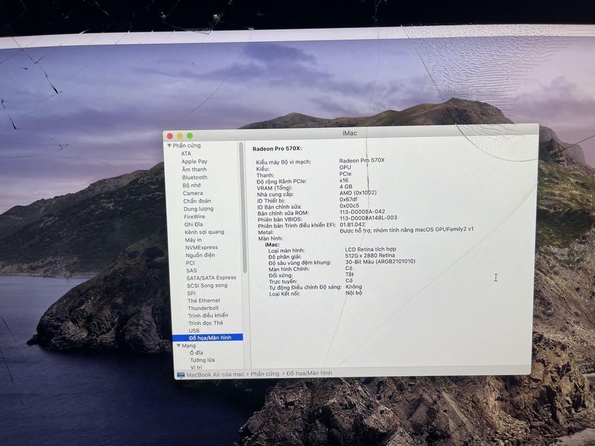Screen dimensions: 595x446
Task: Minimize the iMac window
Action: 180,136
